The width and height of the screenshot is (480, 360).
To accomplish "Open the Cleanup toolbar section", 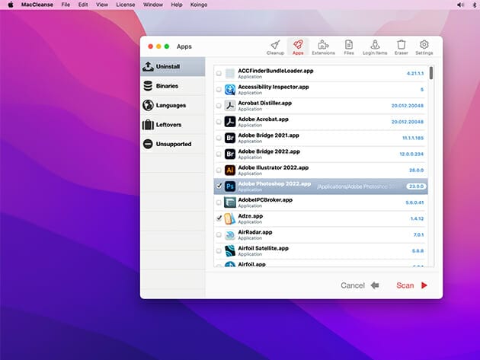I will tap(275, 47).
